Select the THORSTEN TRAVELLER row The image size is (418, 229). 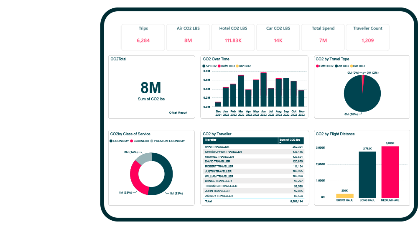coord(253,186)
